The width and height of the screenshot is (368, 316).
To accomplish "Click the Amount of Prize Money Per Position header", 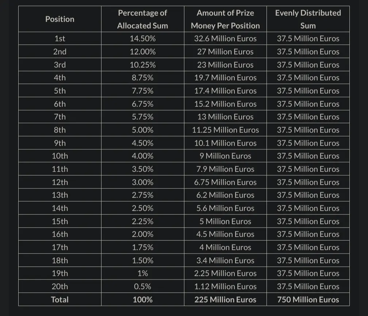I will (x=225, y=19).
